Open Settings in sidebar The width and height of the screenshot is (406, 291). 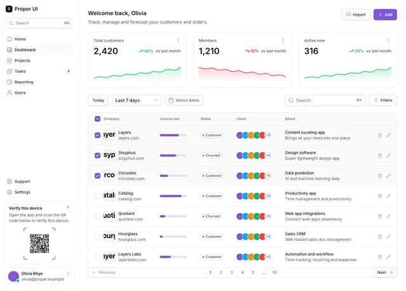point(39,192)
